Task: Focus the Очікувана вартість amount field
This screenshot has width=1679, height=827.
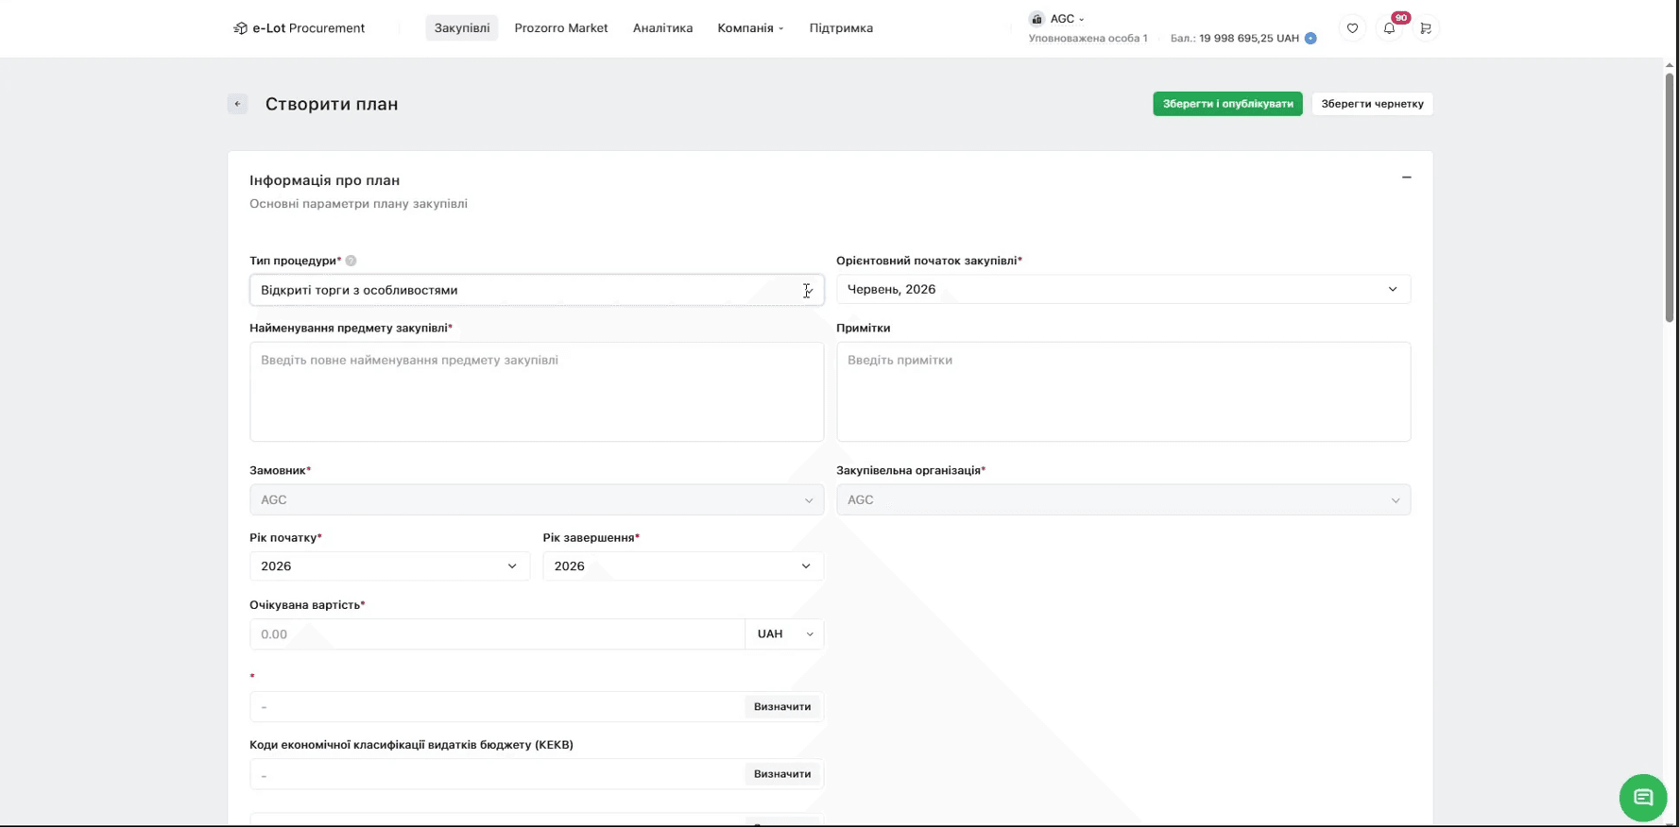Action: pyautogui.click(x=497, y=634)
